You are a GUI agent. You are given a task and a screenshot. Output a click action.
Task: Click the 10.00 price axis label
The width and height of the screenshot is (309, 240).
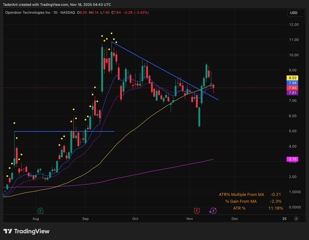click(294, 55)
